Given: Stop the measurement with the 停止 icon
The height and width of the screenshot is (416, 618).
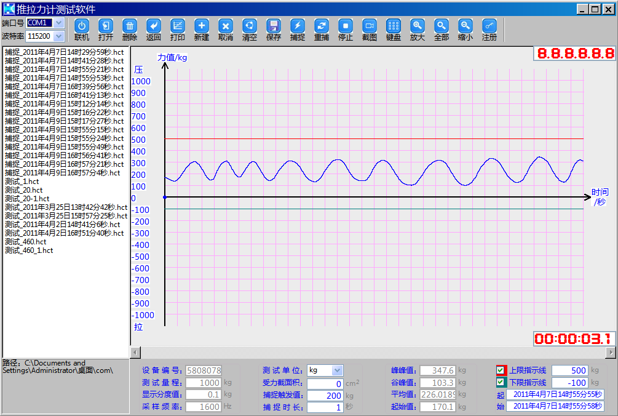Looking at the screenshot, I should coord(346,26).
